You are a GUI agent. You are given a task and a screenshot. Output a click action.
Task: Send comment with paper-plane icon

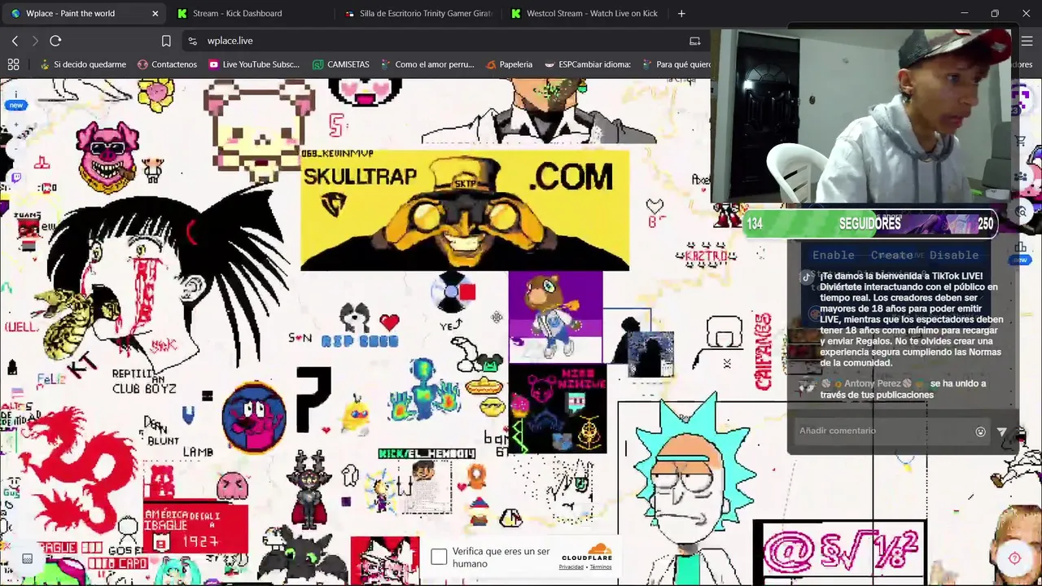pyautogui.click(x=1002, y=432)
